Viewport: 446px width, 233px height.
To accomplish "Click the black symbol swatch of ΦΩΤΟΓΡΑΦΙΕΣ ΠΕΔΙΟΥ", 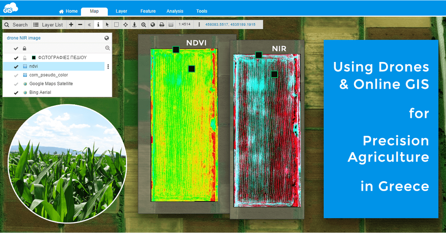I will point(34,58).
